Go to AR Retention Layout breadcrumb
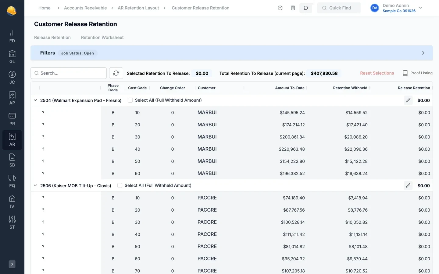This screenshot has width=439, height=274. 138,8
